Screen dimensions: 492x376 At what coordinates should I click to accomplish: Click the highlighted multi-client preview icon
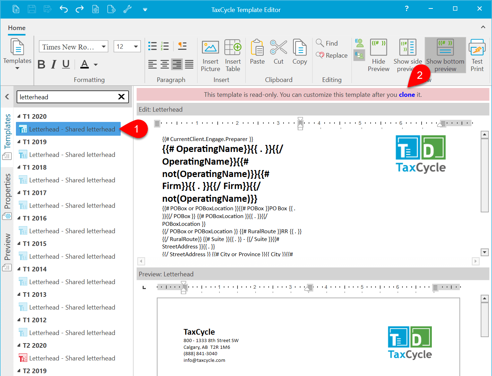click(359, 55)
